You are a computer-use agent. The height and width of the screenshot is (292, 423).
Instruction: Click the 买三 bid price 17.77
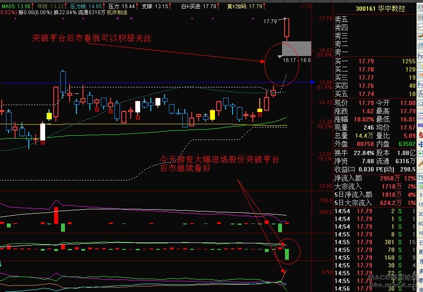tap(366, 78)
